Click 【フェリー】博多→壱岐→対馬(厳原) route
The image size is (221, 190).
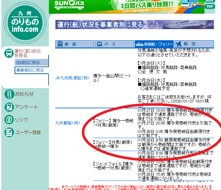point(113,123)
